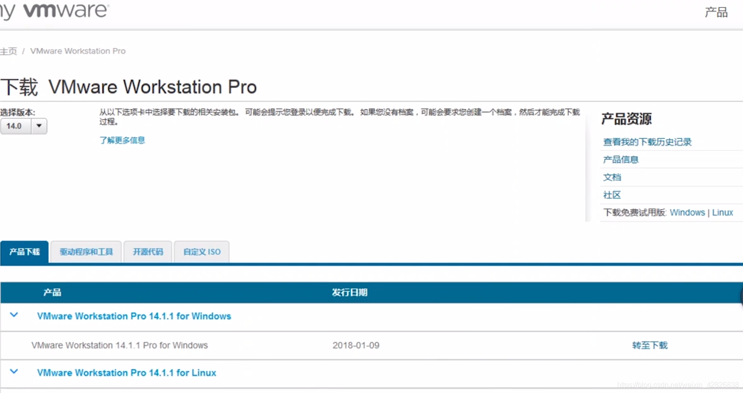This screenshot has width=743, height=393.
Task: Open the version 14.0 dropdown
Action: pyautogui.click(x=23, y=126)
